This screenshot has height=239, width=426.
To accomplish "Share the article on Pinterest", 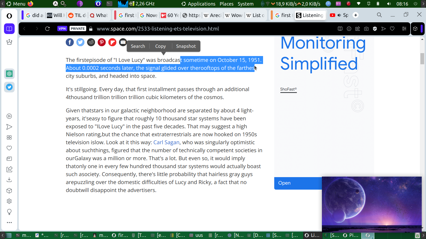I will pyautogui.click(x=102, y=42).
